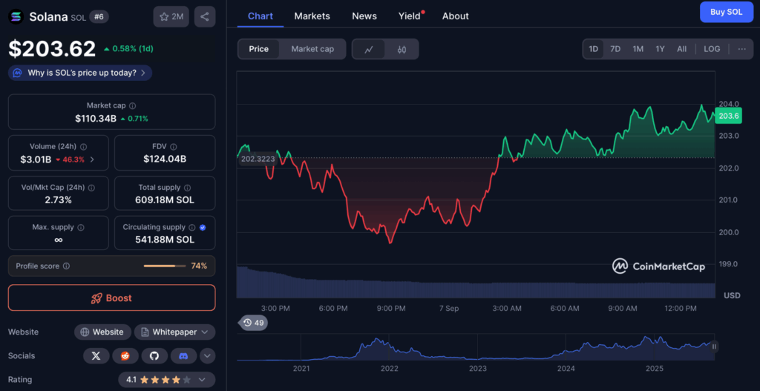Open the line chart view icon

pos(369,49)
